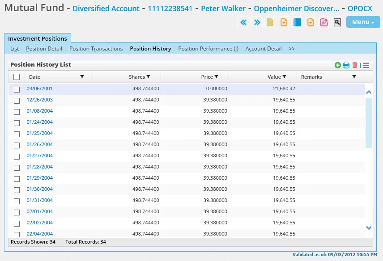Delete records with red trash icon

355,65
